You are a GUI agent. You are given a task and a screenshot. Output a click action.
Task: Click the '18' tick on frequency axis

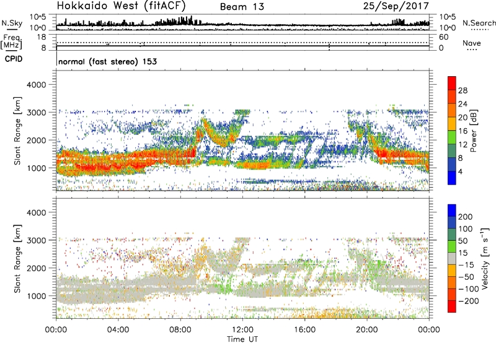tap(42, 37)
